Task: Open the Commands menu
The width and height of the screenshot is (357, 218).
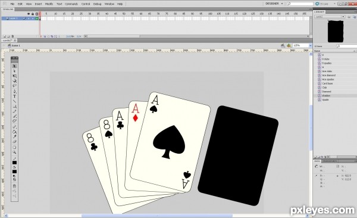Action: [x=71, y=4]
